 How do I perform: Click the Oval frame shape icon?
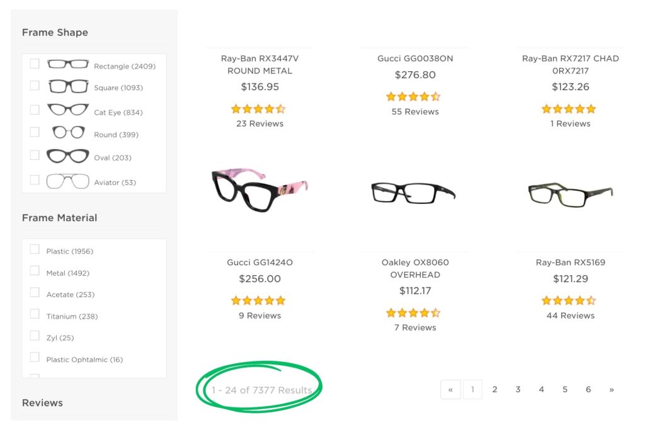coord(67,157)
